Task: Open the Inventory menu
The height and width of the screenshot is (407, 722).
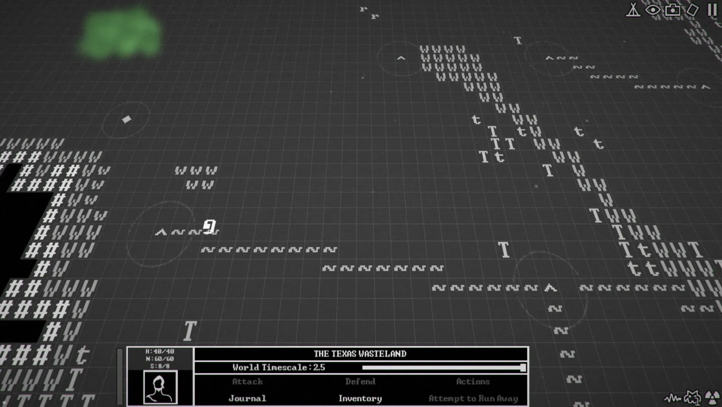Action: click(360, 398)
